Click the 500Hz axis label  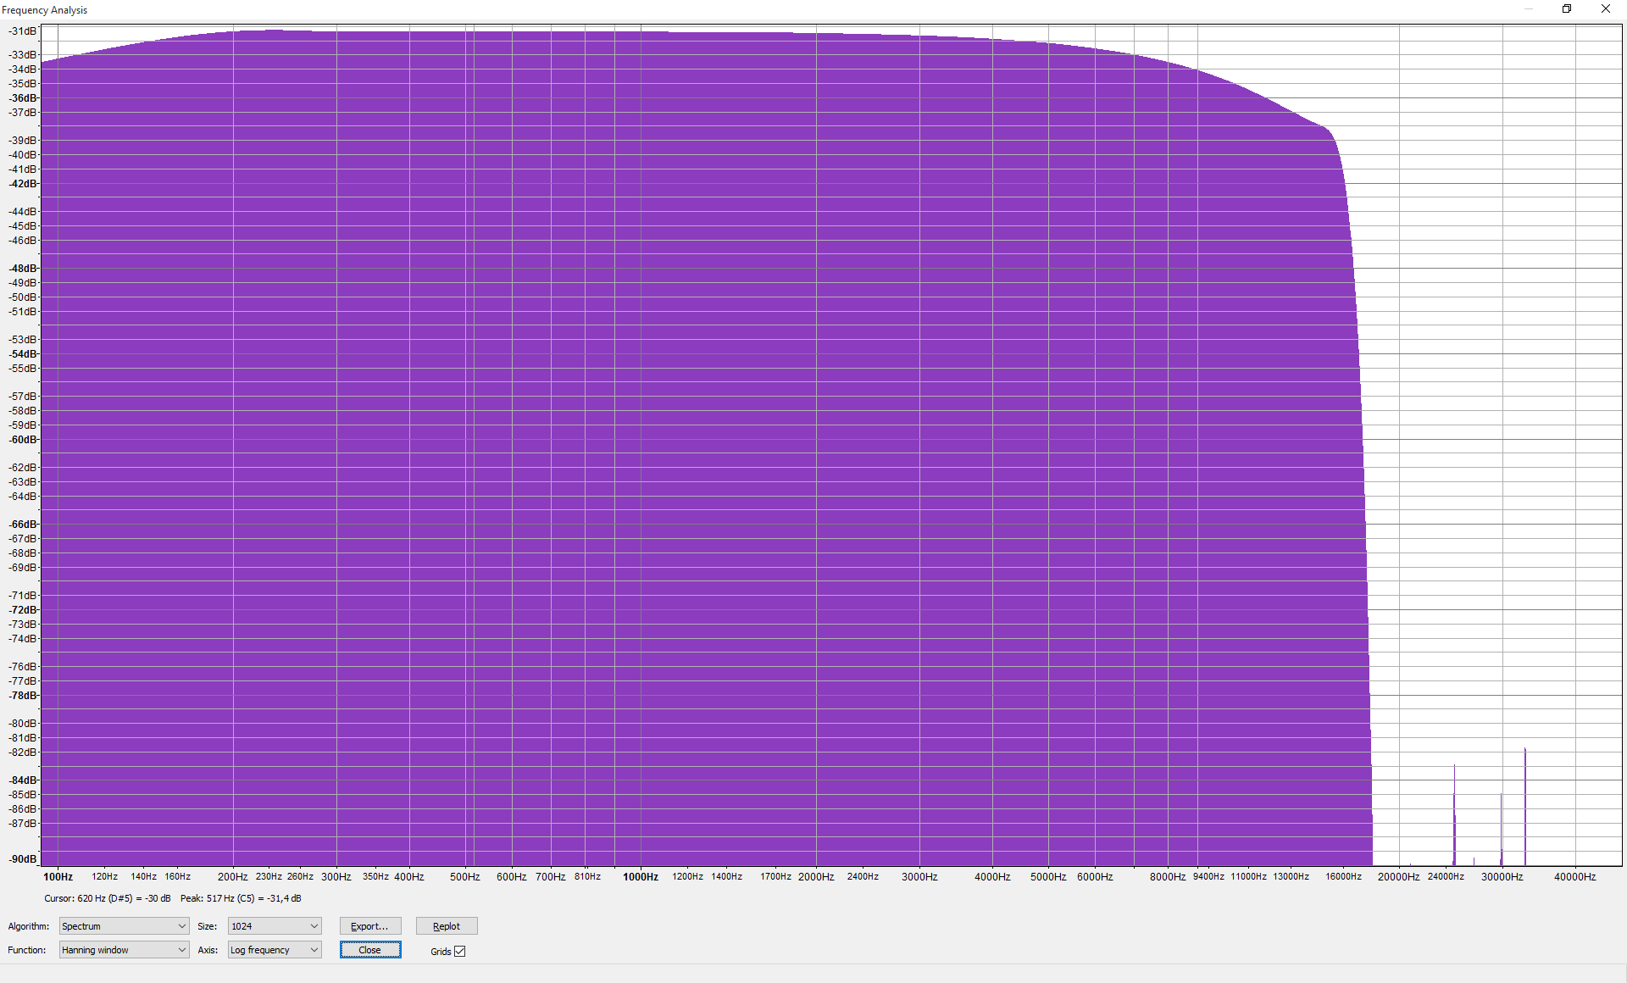[465, 877]
